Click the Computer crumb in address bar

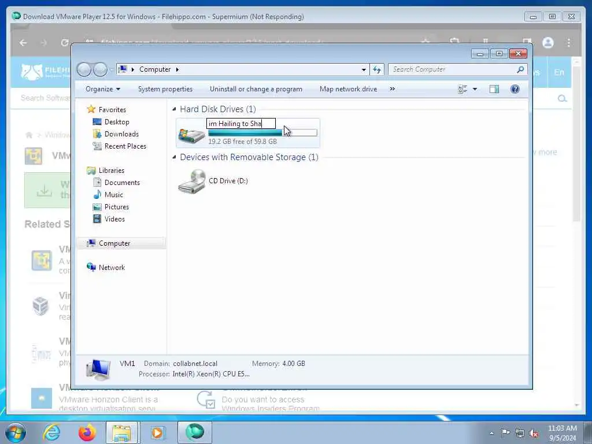155,69
